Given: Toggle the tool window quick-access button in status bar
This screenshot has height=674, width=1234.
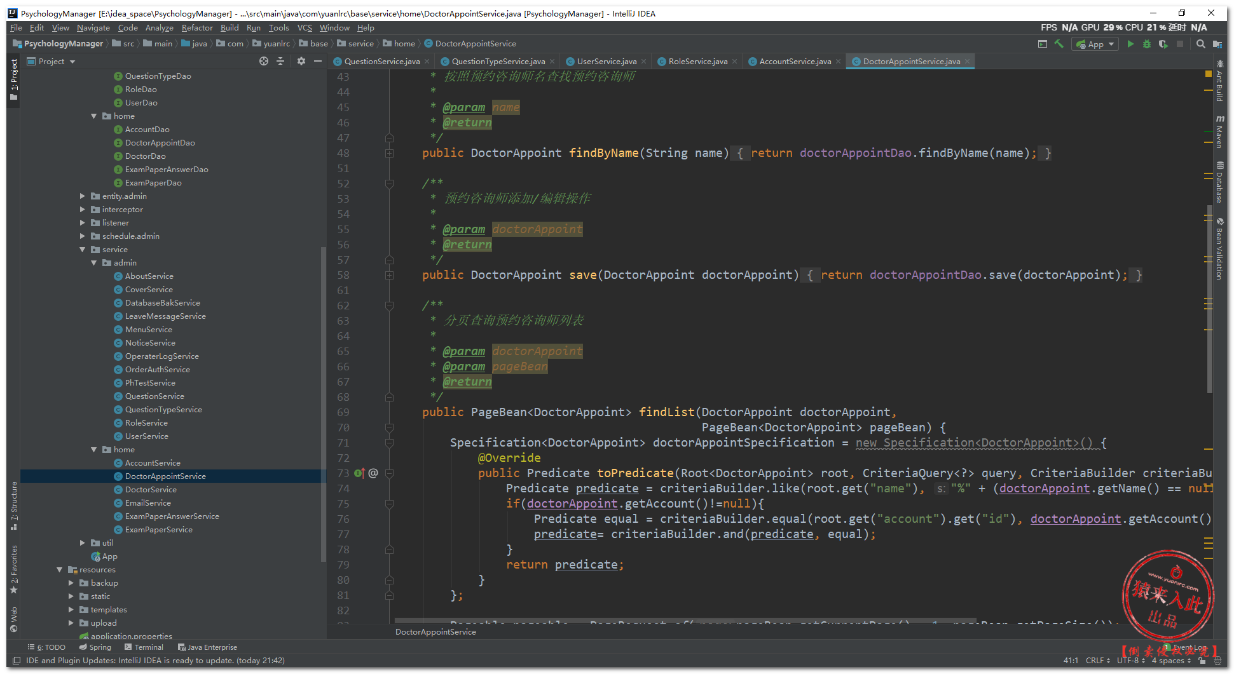Looking at the screenshot, I should click(x=17, y=661).
